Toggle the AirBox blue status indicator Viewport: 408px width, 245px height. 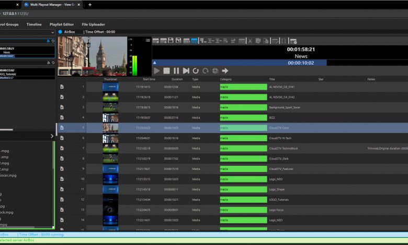pos(60,32)
